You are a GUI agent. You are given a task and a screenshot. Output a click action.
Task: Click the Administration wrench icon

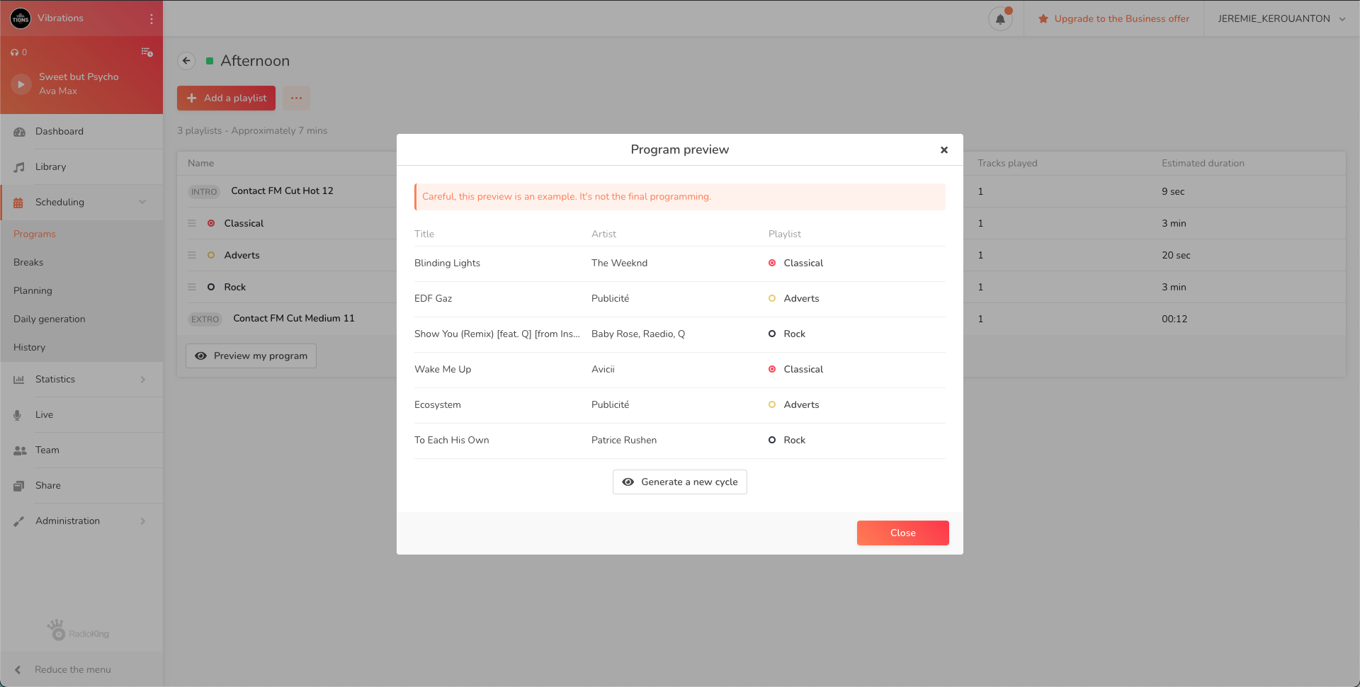(x=19, y=521)
